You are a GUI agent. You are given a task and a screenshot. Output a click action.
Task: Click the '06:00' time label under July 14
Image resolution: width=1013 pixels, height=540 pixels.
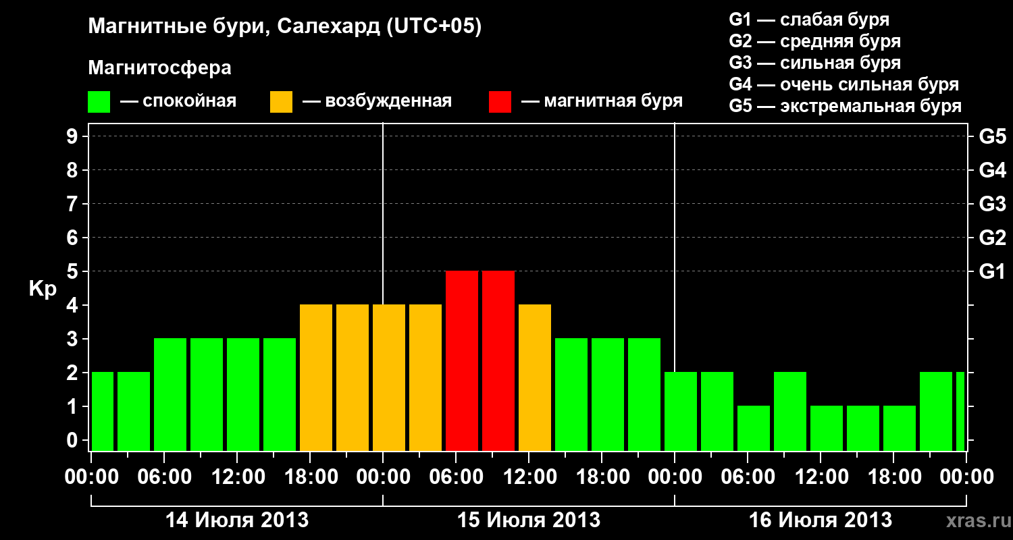(165, 477)
